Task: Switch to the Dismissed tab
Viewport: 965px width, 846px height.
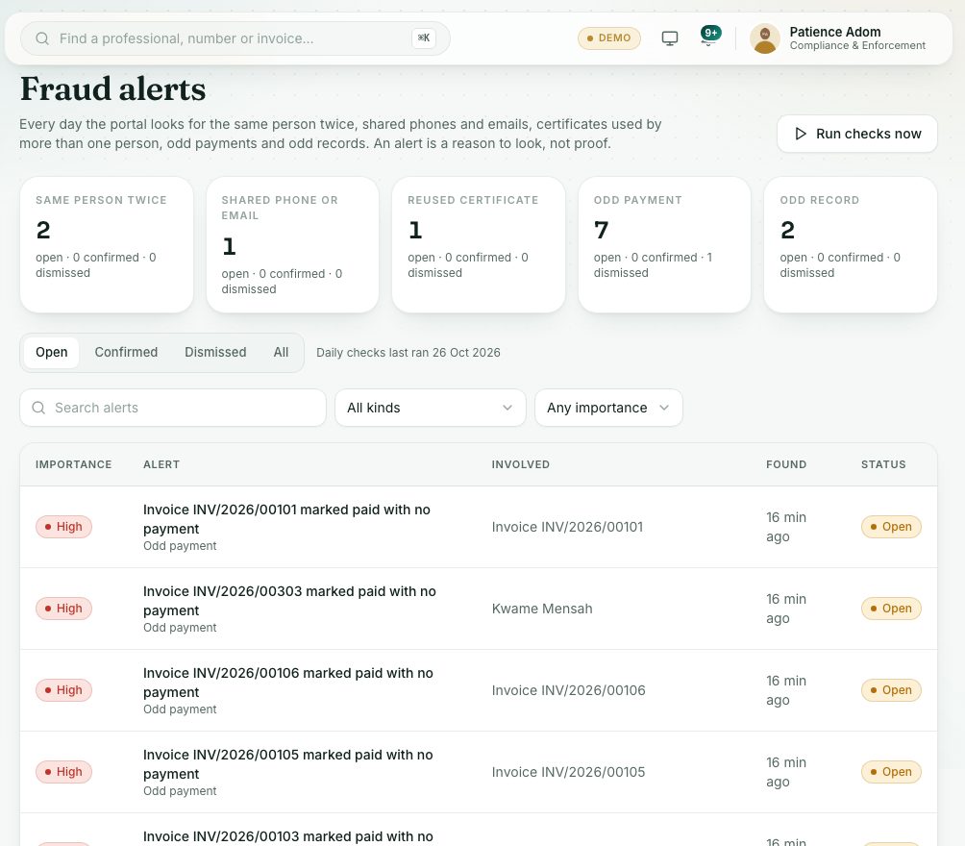Action: 215,352
